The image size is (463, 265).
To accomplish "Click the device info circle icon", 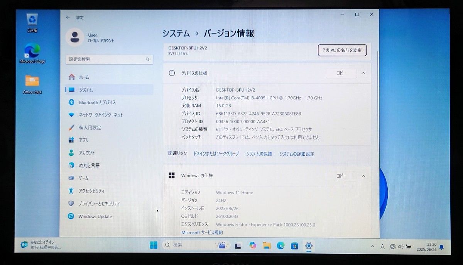I will [x=172, y=73].
